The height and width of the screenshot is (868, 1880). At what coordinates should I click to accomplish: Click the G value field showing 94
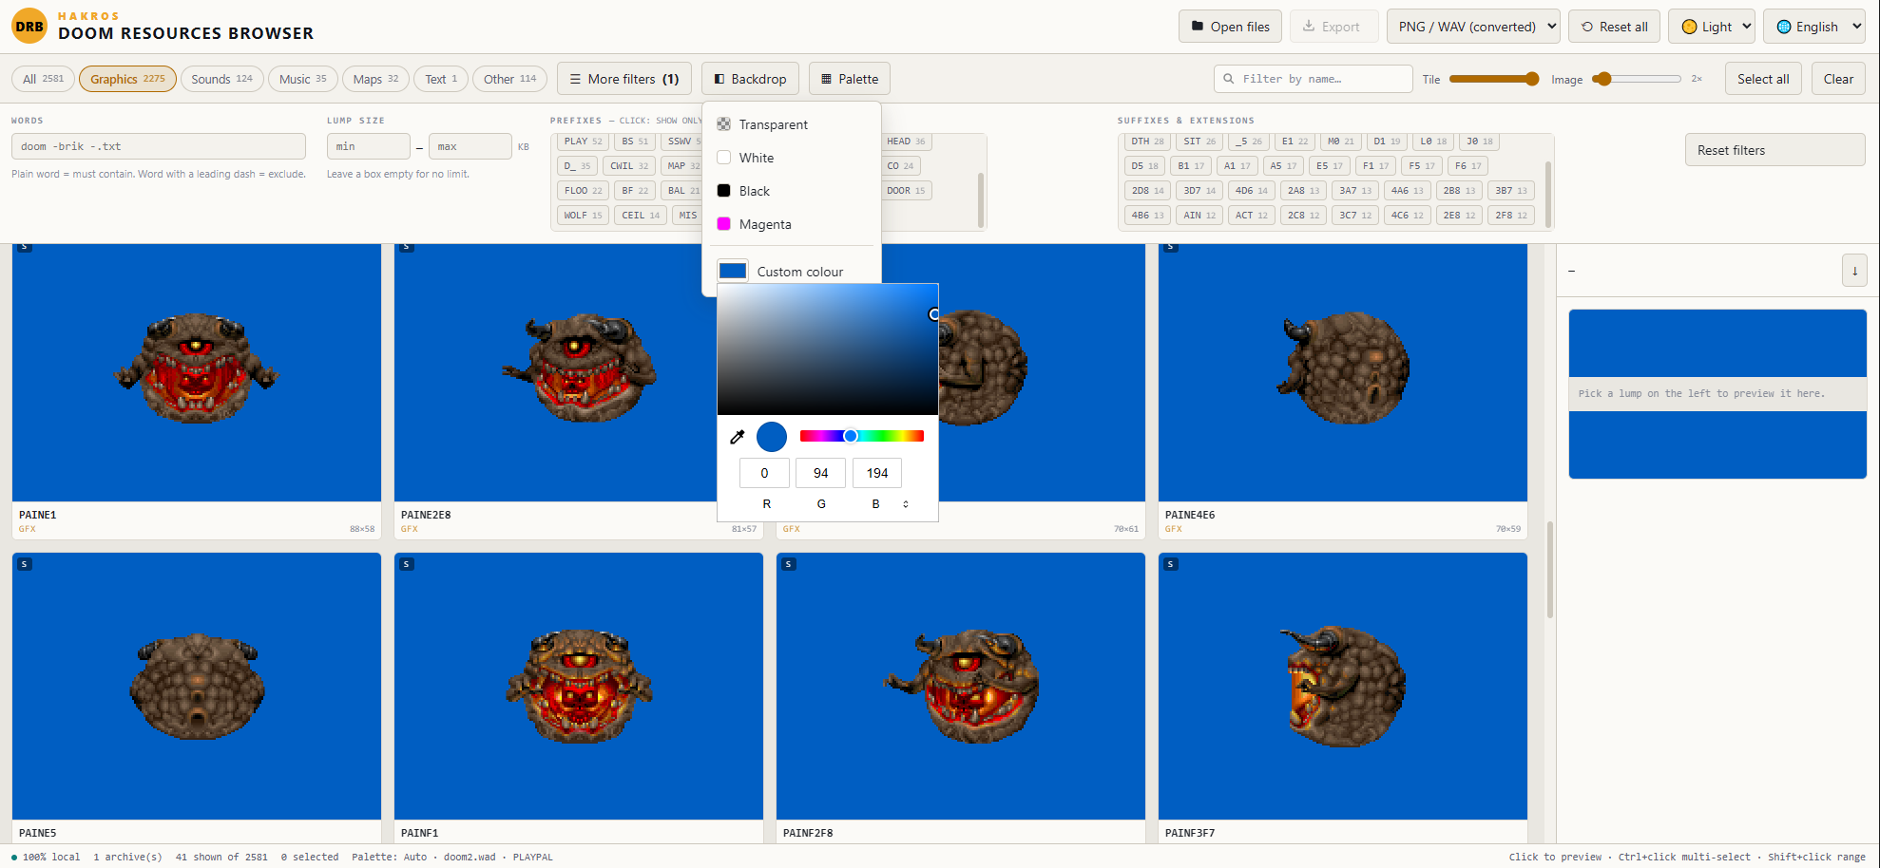pyautogui.click(x=820, y=473)
